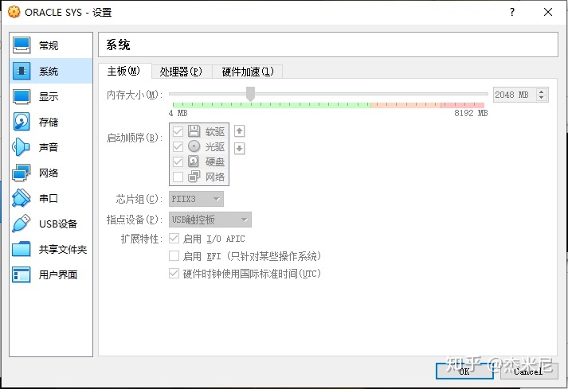
Task: Open the 常规 General settings icon
Action: tap(22, 45)
